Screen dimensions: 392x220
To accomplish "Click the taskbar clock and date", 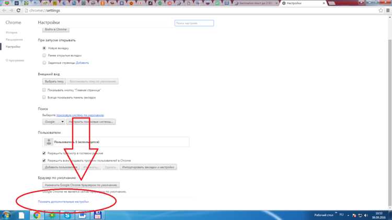I will click(x=379, y=215).
